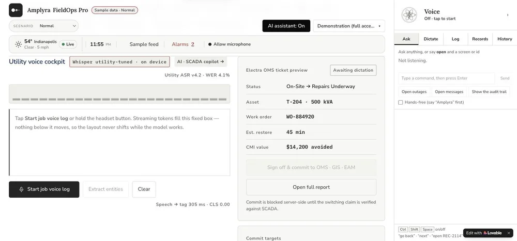Click the Send button
This screenshot has width=517, height=241.
pos(505,78)
